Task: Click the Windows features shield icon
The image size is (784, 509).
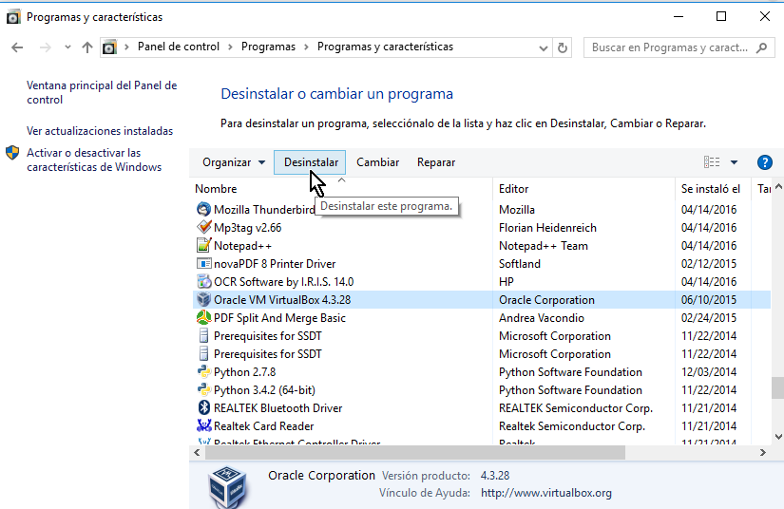Action: click(x=12, y=153)
